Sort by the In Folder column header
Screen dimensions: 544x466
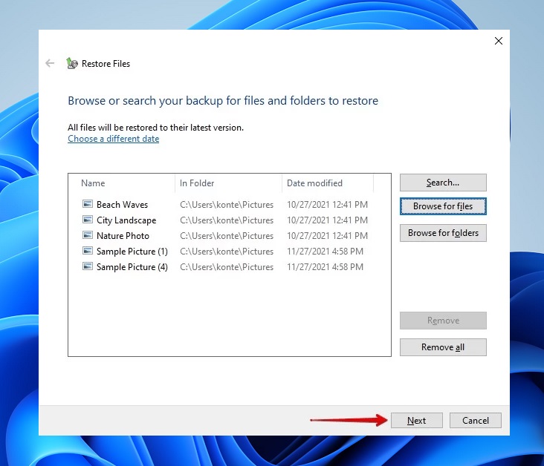tap(197, 183)
